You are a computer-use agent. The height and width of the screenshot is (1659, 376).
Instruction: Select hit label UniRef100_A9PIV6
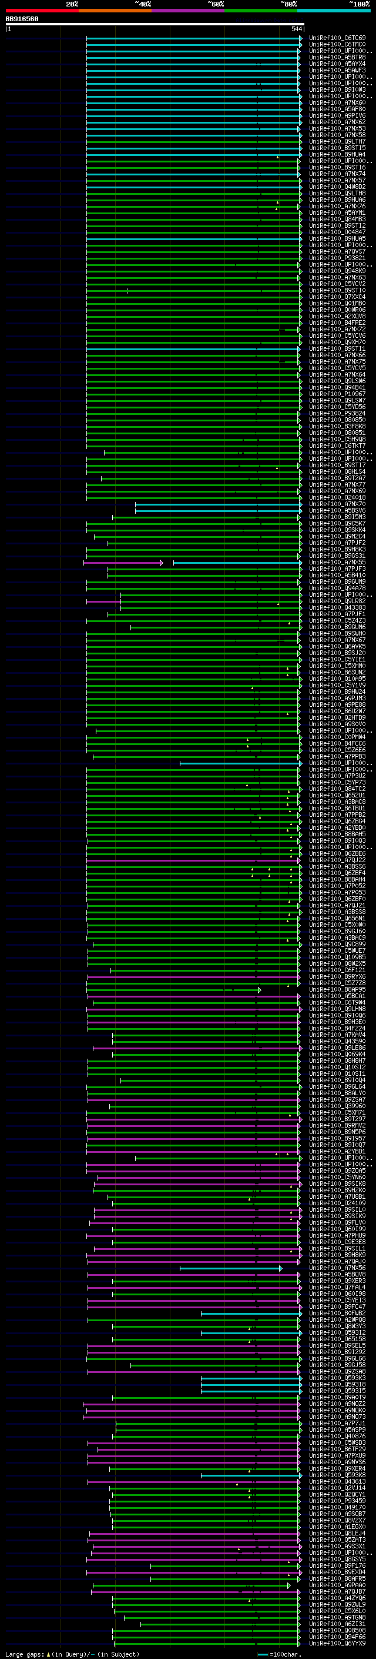337,116
